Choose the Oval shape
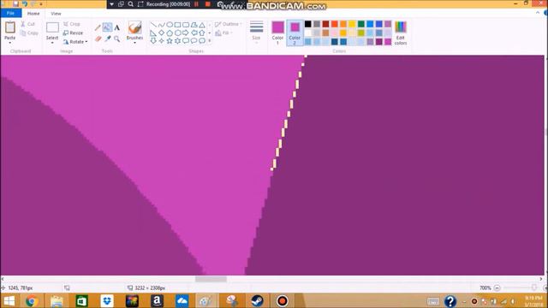This screenshot has width=548, height=308. 170,25
